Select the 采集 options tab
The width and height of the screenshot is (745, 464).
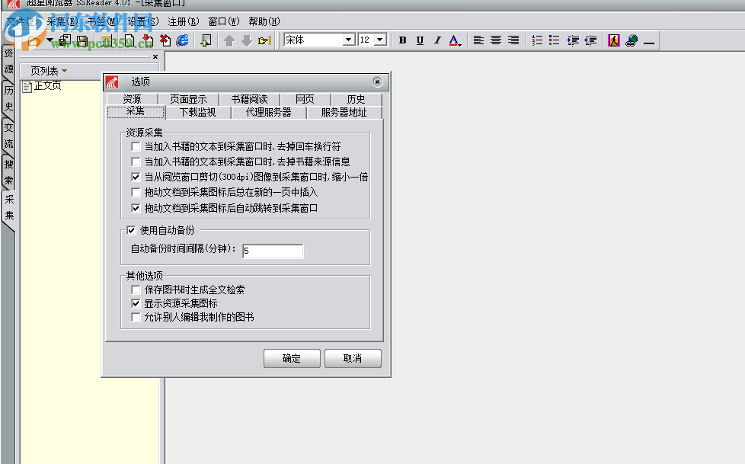click(x=136, y=112)
